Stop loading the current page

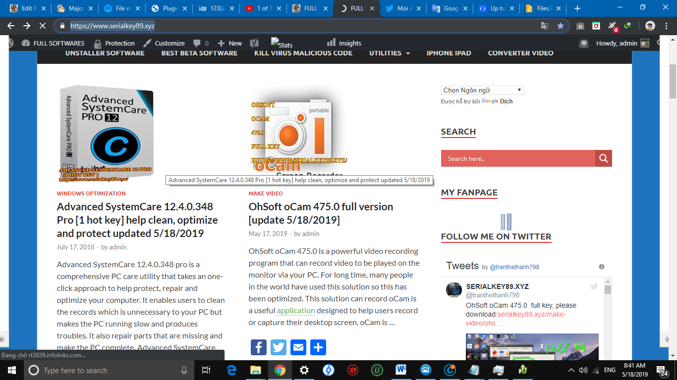[43, 26]
